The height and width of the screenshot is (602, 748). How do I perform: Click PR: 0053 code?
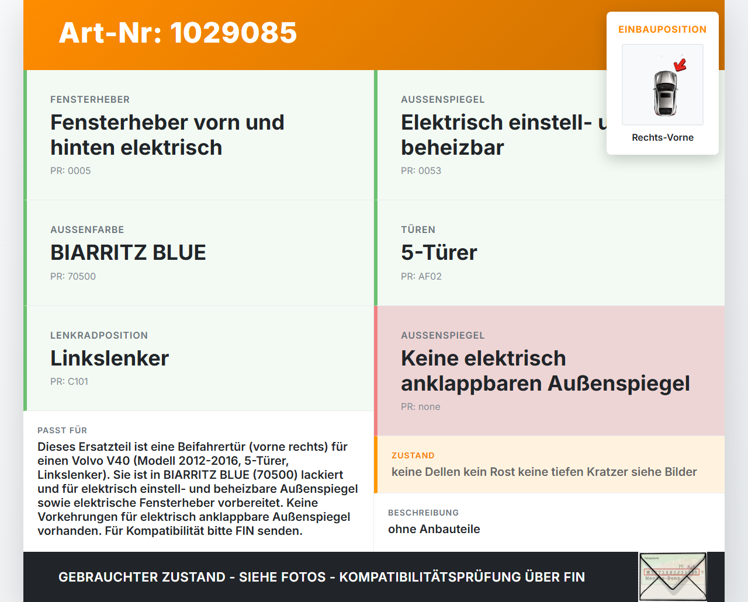tap(421, 170)
